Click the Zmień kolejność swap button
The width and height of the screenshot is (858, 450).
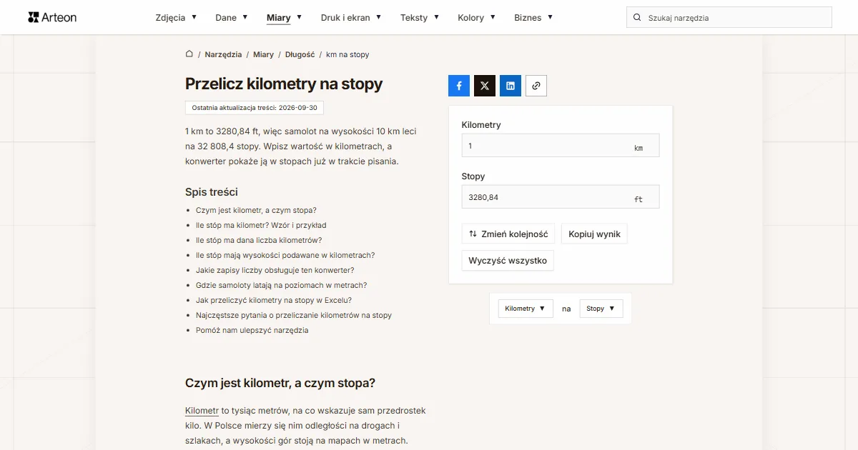[508, 234]
